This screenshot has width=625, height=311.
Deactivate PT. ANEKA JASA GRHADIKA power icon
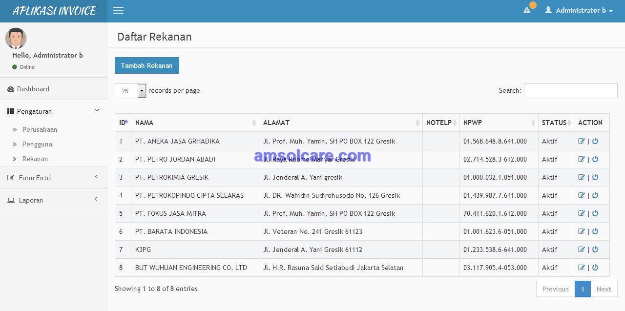(595, 141)
